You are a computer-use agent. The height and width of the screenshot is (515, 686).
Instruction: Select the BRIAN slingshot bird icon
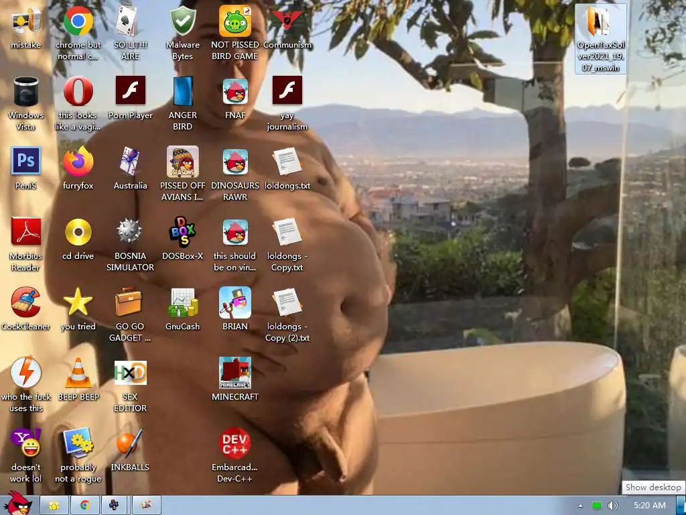(x=235, y=309)
